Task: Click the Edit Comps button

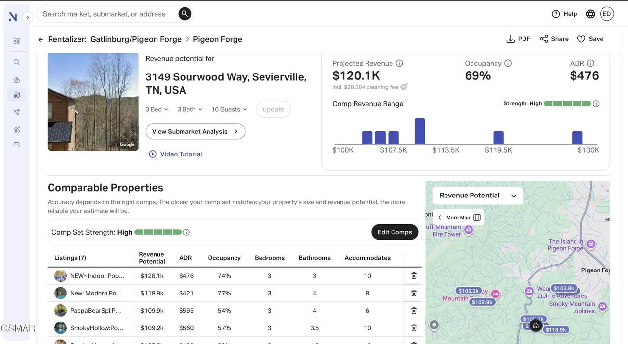Action: [x=394, y=232]
